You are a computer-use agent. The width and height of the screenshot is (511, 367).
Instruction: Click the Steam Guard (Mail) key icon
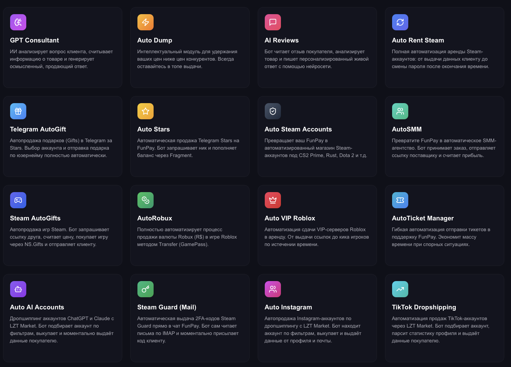point(146,289)
